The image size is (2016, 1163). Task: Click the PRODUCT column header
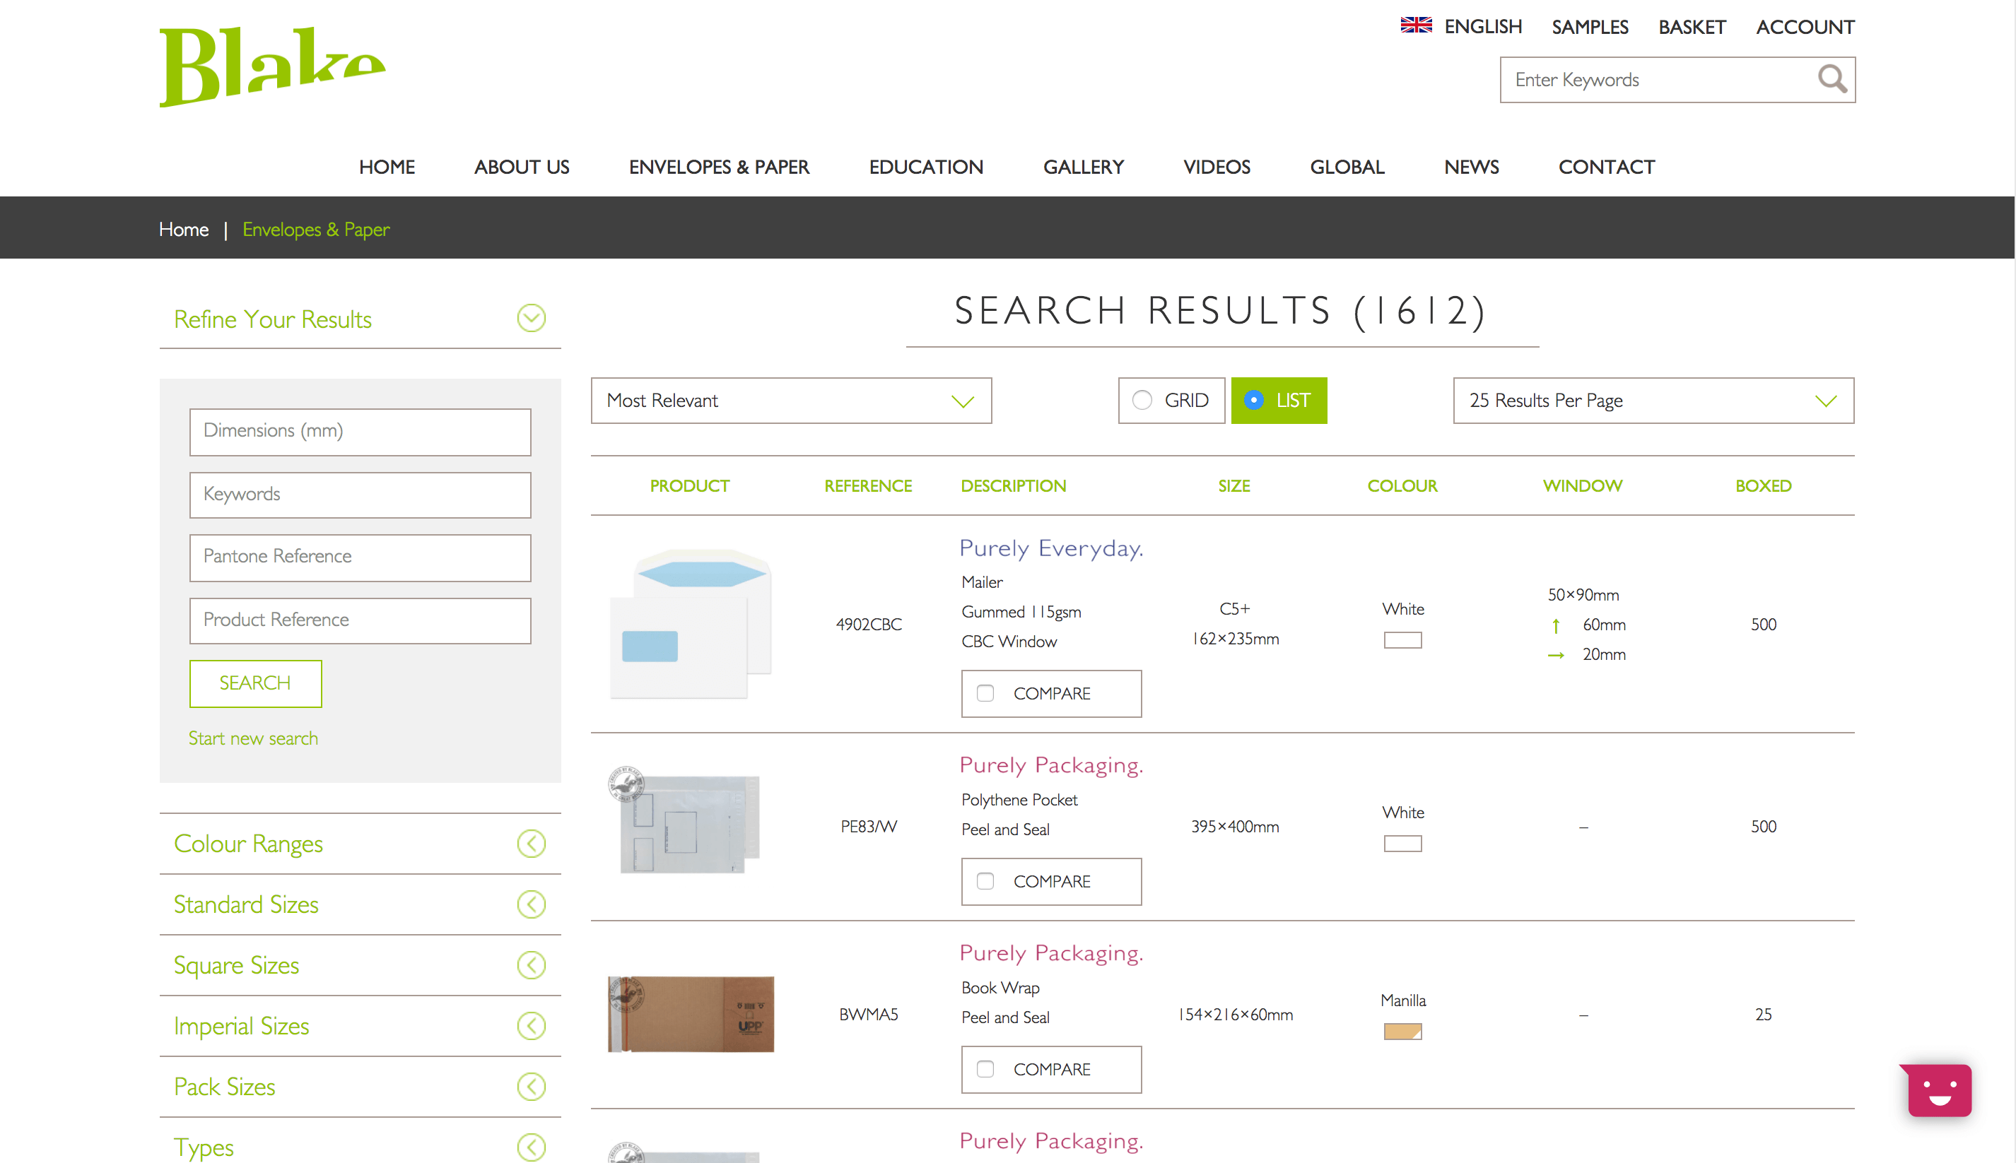tap(690, 485)
